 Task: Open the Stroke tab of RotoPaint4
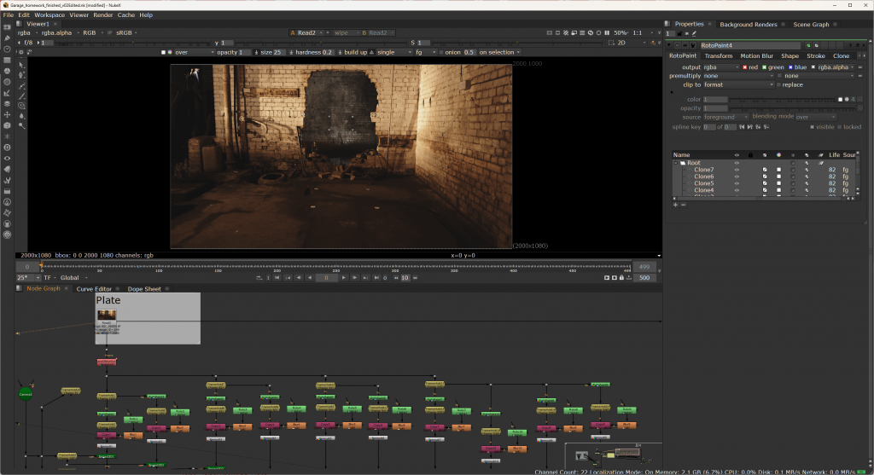pyautogui.click(x=815, y=55)
